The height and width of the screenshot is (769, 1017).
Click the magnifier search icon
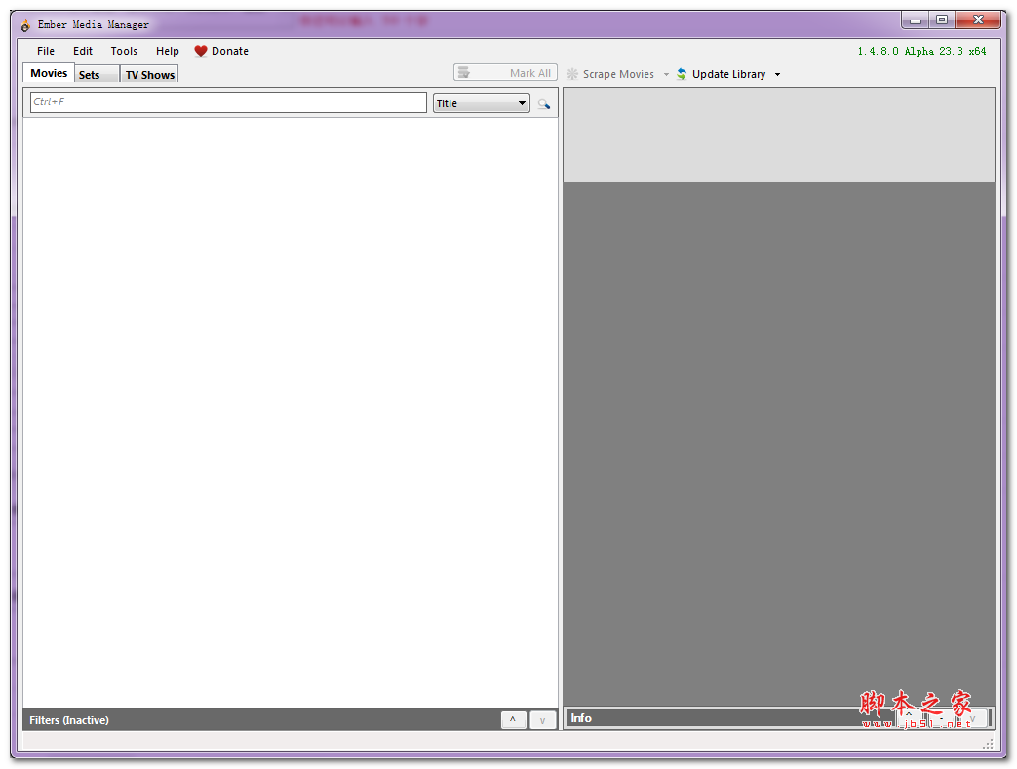[544, 102]
